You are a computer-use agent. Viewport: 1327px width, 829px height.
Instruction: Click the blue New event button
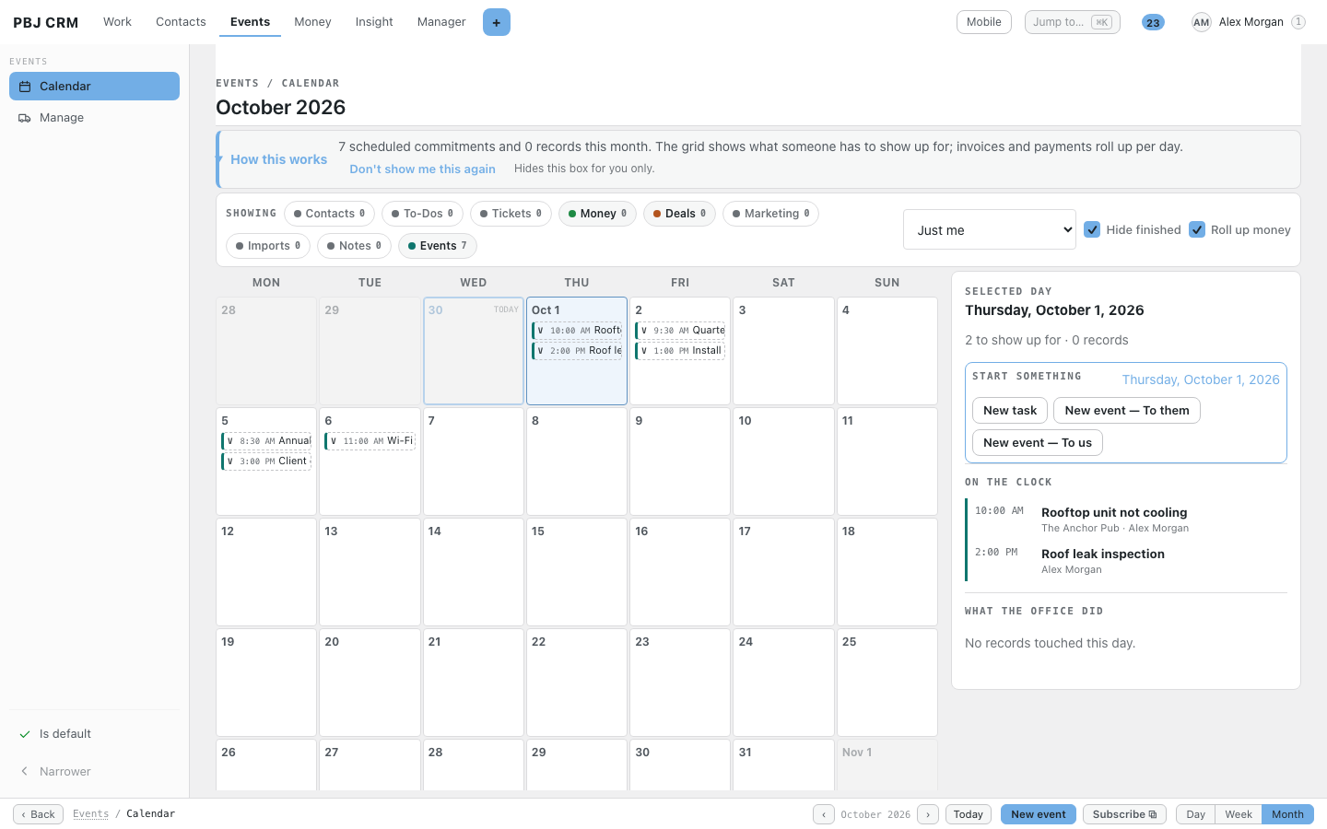pos(1039,814)
